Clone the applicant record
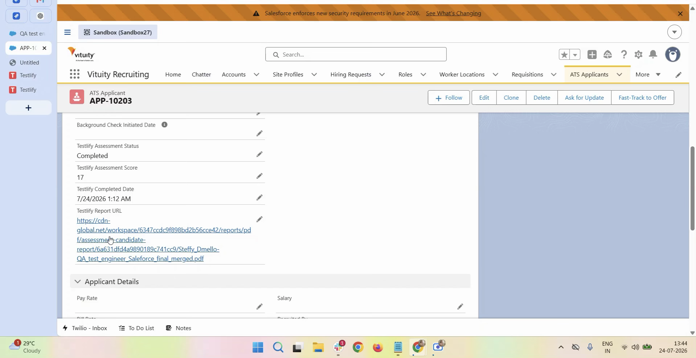Image resolution: width=696 pixels, height=358 pixels. (511, 98)
